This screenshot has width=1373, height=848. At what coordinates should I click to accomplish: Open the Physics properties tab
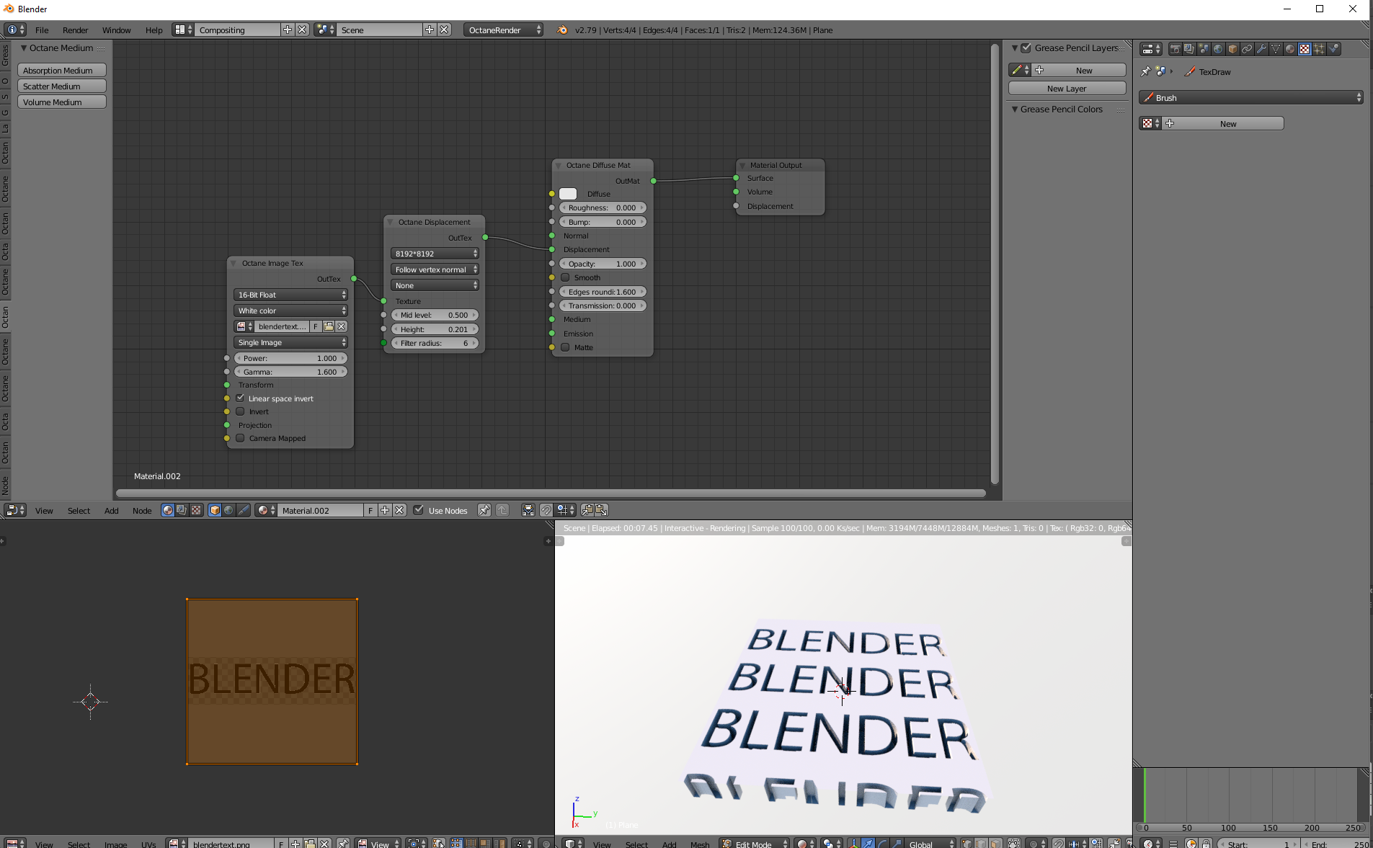point(1334,49)
